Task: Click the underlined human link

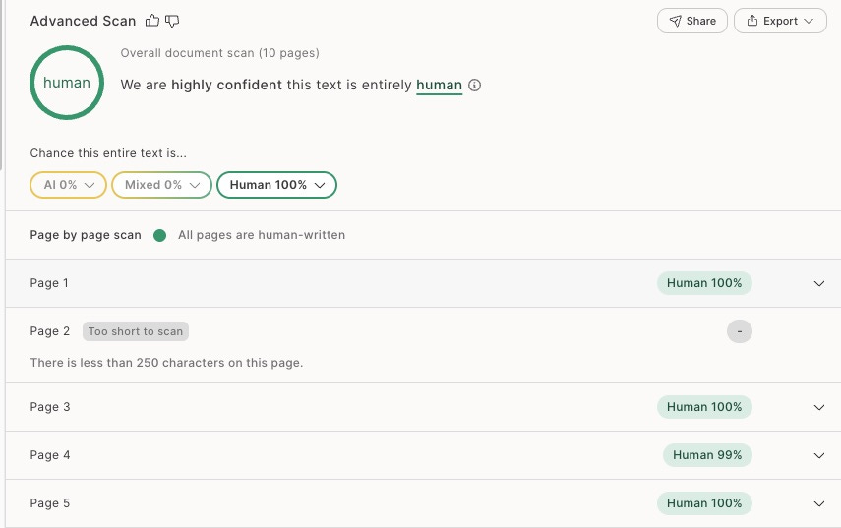Action: tap(440, 86)
